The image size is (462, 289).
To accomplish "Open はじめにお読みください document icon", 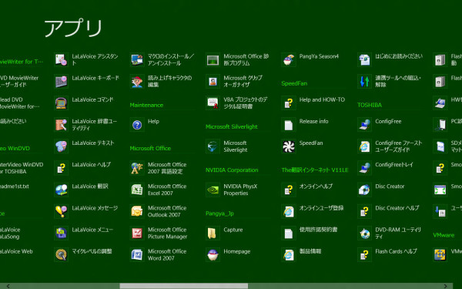I will click(364, 60).
